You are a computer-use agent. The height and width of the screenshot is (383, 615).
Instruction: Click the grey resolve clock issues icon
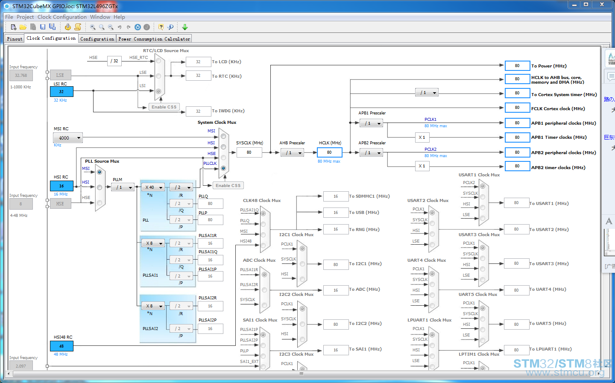click(146, 27)
